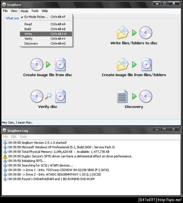Click info icon beside Searching for SCSI/ATAPI entry
183x203 pixels.
5,165
